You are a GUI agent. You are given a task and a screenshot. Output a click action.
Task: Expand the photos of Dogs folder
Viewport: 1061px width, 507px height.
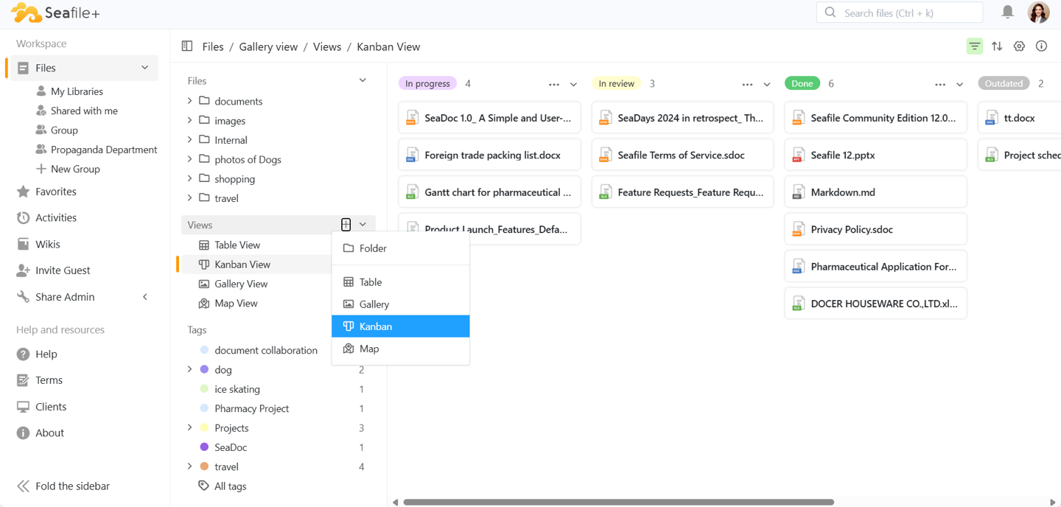tap(190, 159)
